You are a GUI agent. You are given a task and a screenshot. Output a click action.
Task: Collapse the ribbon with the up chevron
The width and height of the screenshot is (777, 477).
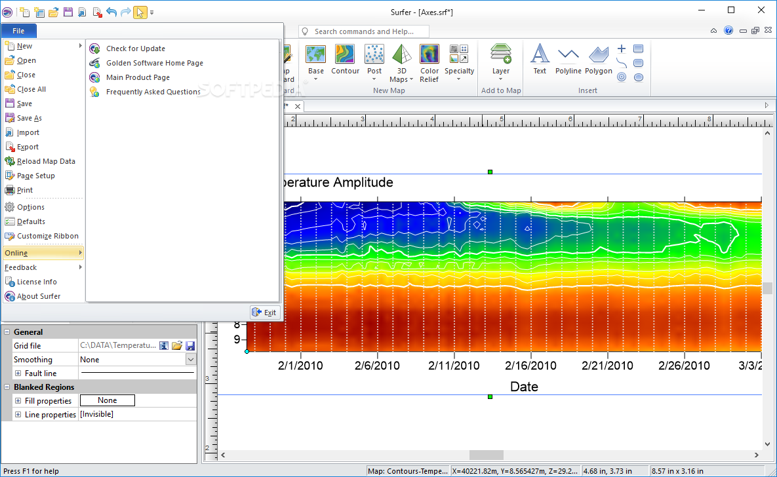(713, 31)
